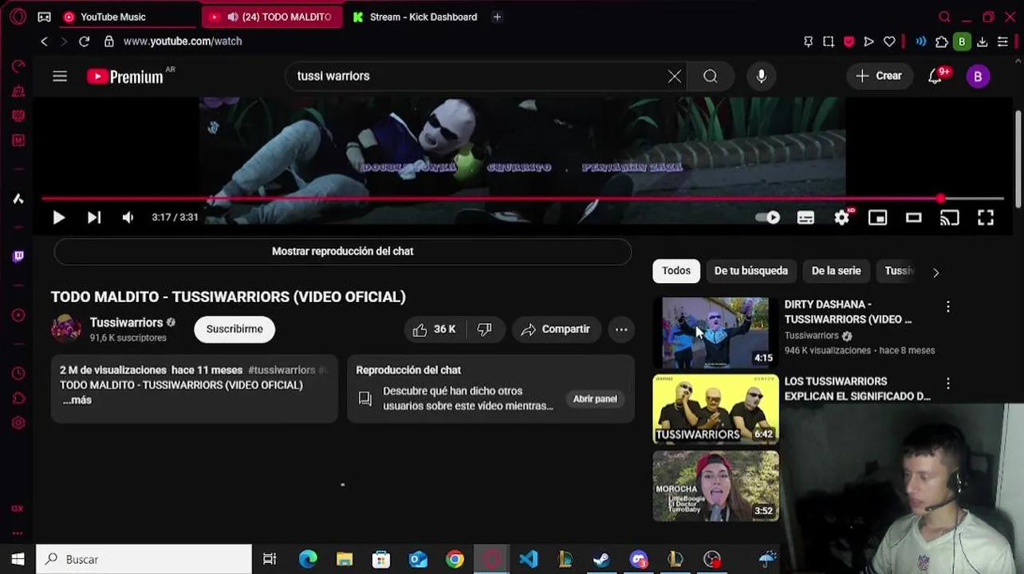Run the search with the magnifier button
This screenshot has height=574, width=1024.
(711, 77)
